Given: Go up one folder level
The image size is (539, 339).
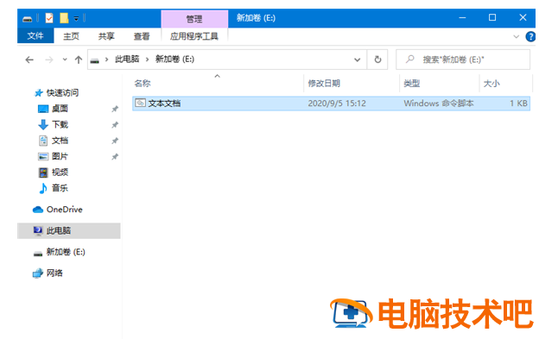Looking at the screenshot, I should [x=79, y=60].
